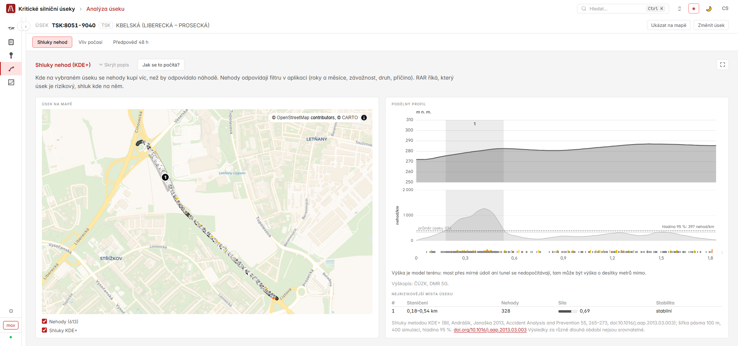Uncheck the 'Shluky KDE+' checkbox
The width and height of the screenshot is (738, 346).
(x=45, y=330)
